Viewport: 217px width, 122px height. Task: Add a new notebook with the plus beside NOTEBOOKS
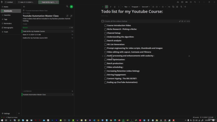coord(72,91)
